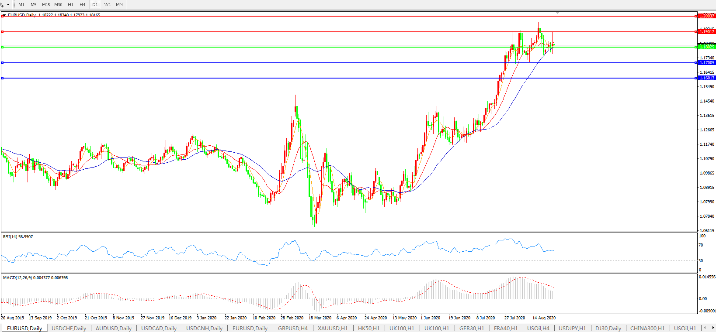
Task: Click the green 1.18025 price level label
Action: pos(707,47)
